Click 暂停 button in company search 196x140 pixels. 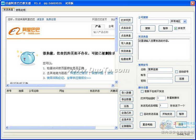[165, 28]
